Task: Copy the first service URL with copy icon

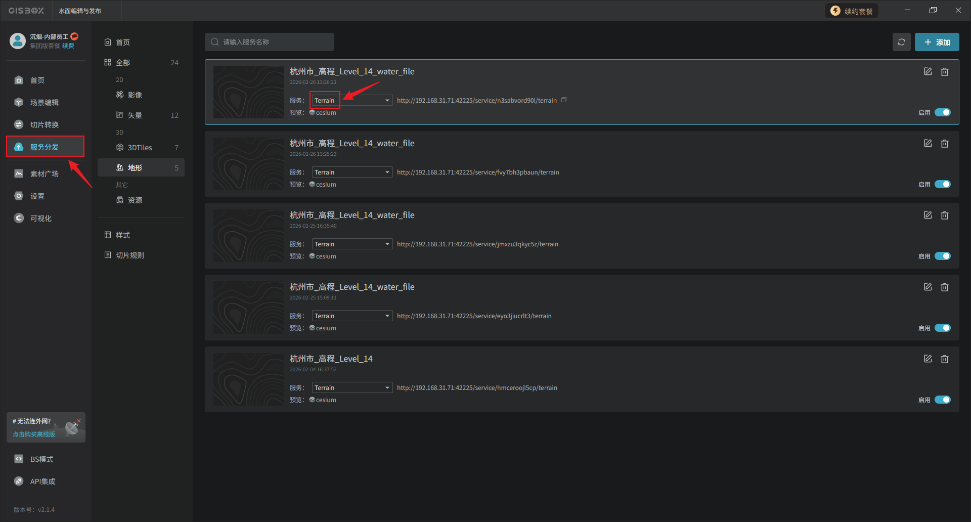Action: 564,100
